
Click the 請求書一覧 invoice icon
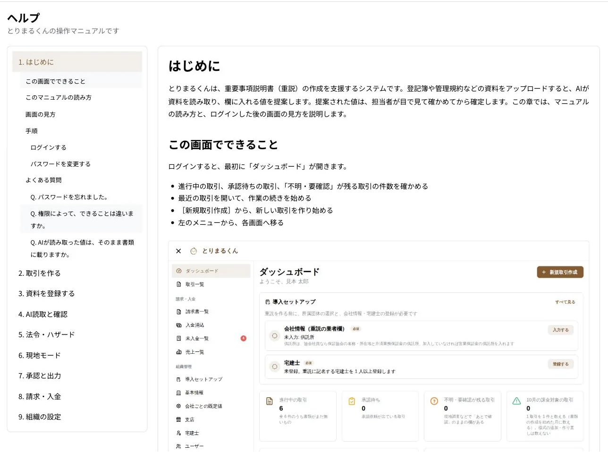click(x=179, y=312)
